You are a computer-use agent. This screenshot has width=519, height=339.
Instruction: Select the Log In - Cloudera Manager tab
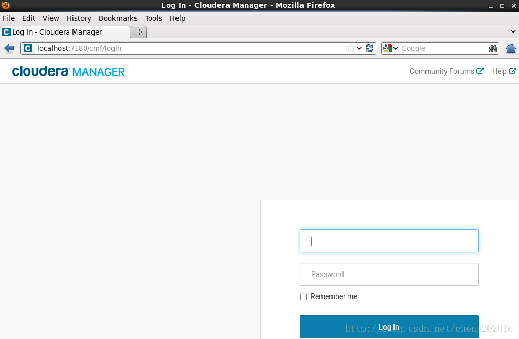point(65,32)
